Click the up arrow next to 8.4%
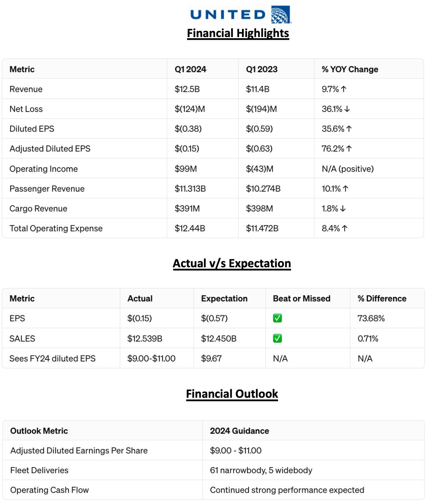Screen dimensions: 427x503 tap(345, 228)
